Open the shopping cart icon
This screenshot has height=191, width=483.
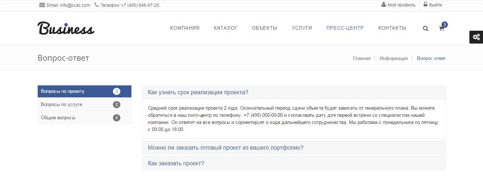tap(441, 29)
